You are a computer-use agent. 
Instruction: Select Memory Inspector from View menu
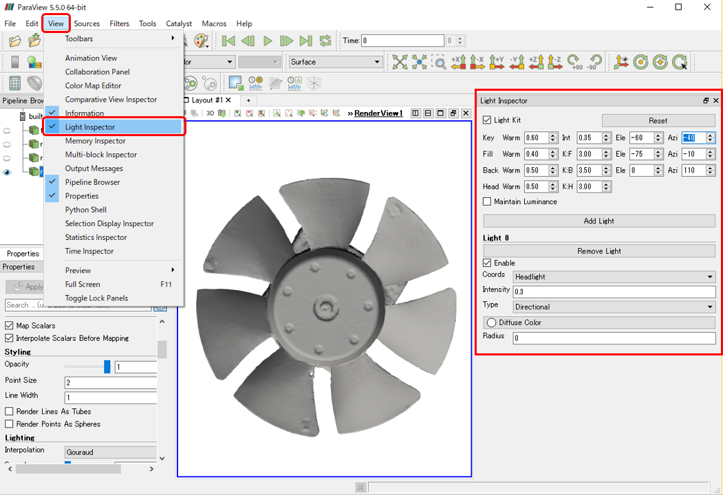(96, 141)
